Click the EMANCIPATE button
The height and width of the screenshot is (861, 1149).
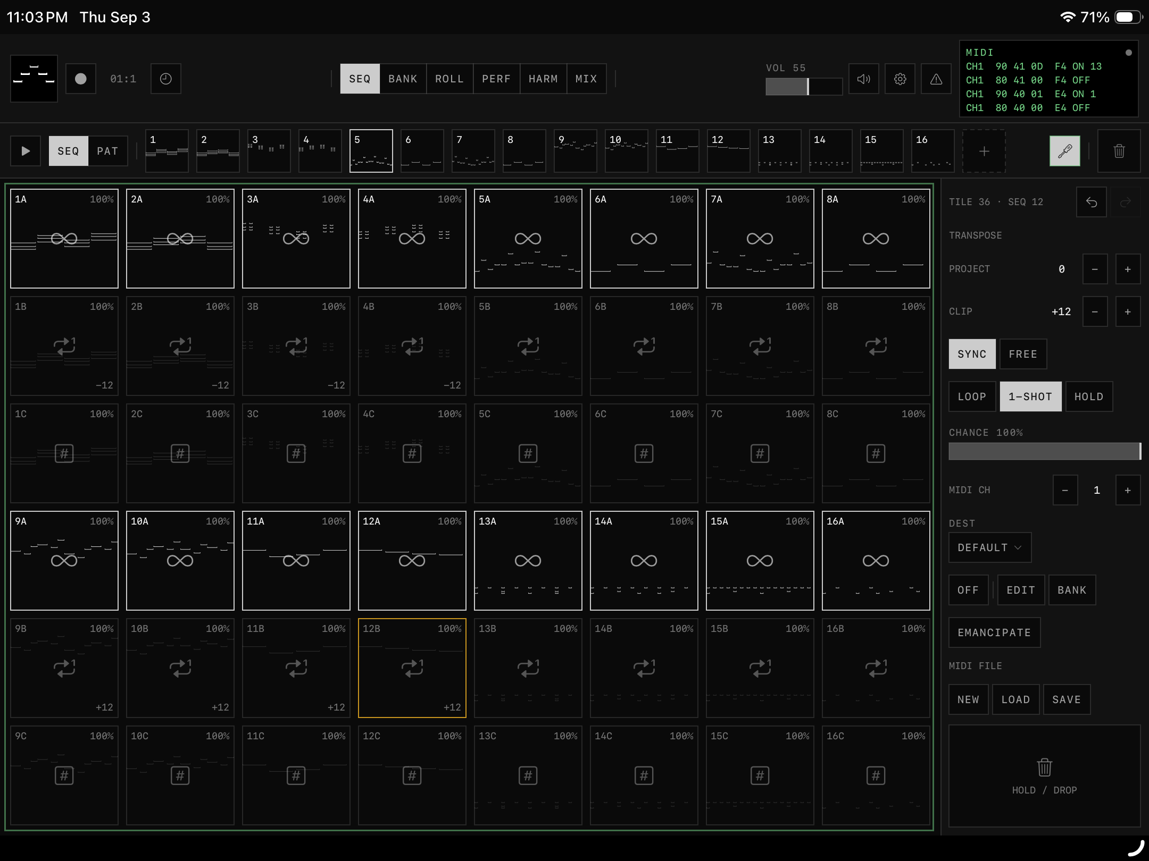995,632
